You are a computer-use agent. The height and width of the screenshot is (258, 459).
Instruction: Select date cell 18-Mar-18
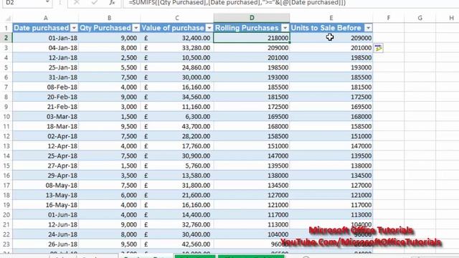46,126
